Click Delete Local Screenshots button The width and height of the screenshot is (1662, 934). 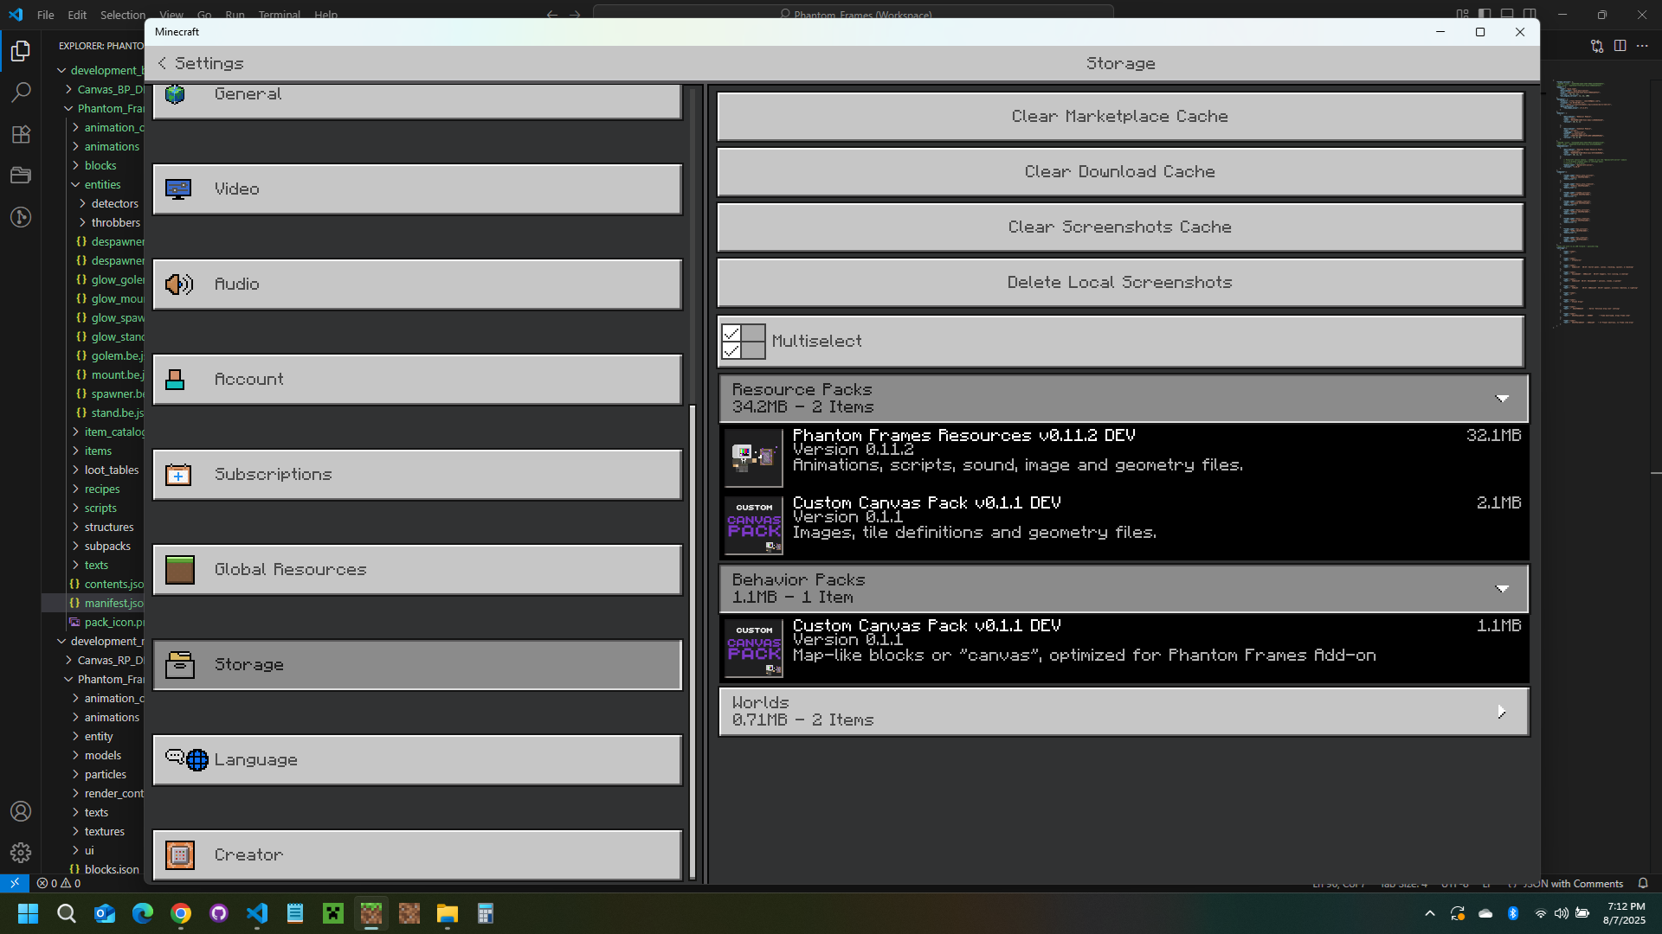tap(1119, 283)
